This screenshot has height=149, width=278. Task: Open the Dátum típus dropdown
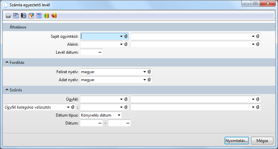(118, 115)
